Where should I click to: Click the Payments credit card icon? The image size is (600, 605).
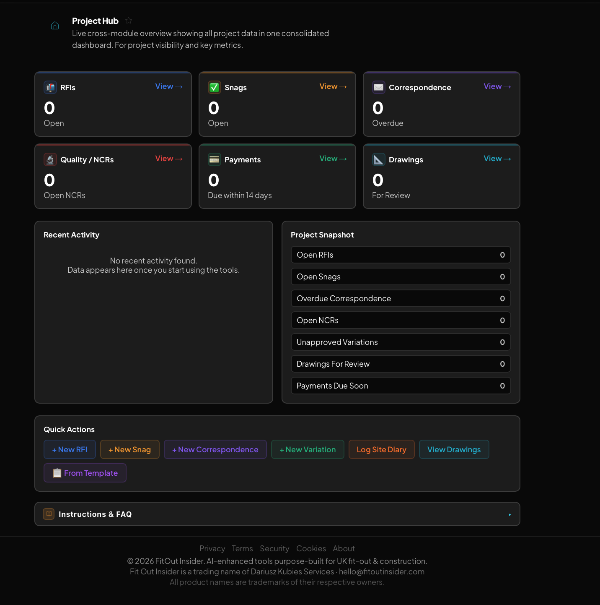[215, 159]
